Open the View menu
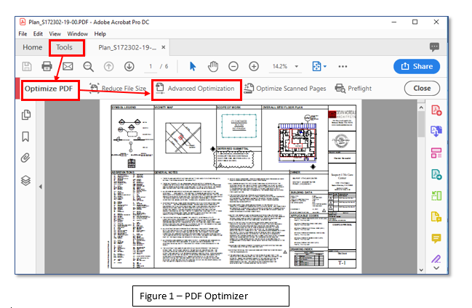 point(55,33)
